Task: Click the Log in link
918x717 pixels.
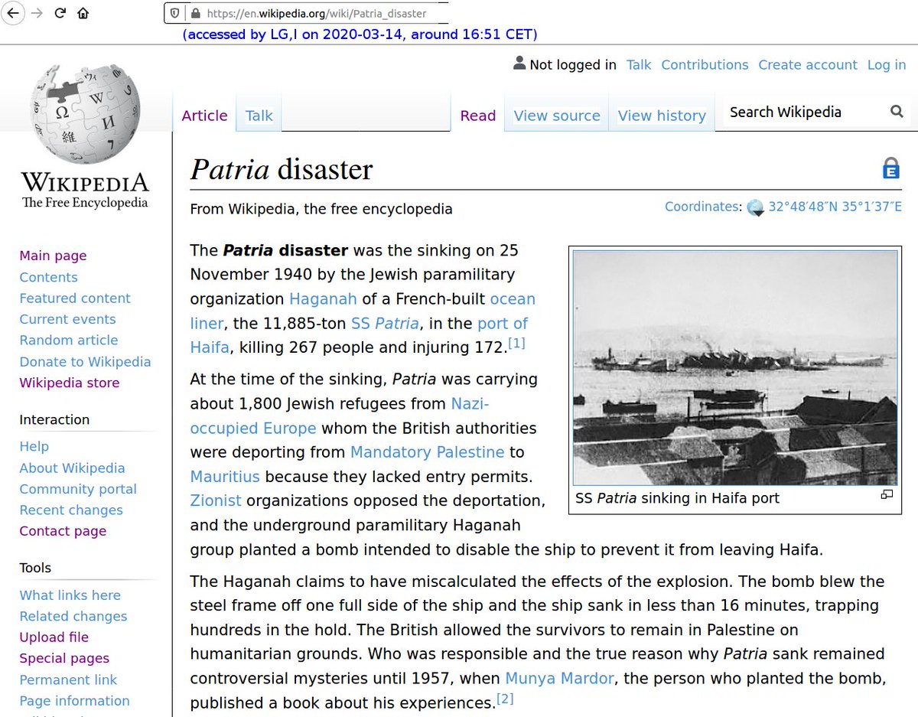Action: (x=887, y=65)
